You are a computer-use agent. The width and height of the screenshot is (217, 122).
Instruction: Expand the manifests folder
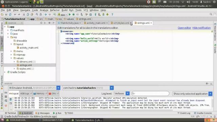[x=8, y=30]
